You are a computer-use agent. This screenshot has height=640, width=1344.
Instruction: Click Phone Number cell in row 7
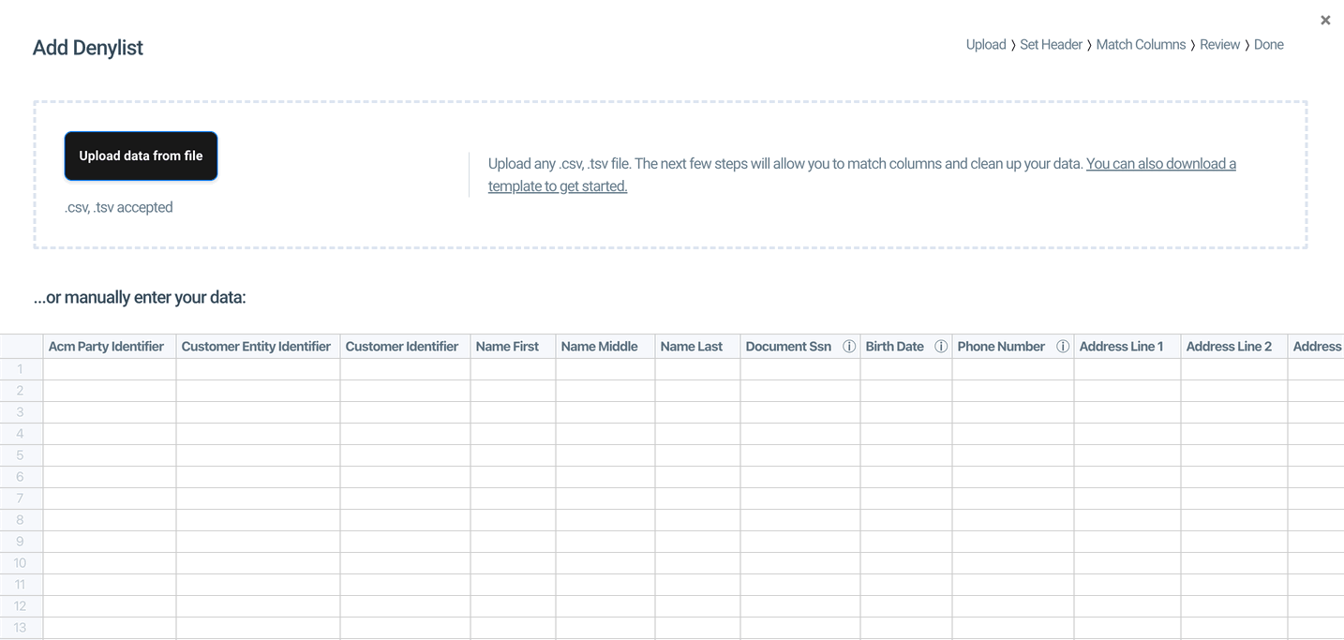click(1013, 499)
